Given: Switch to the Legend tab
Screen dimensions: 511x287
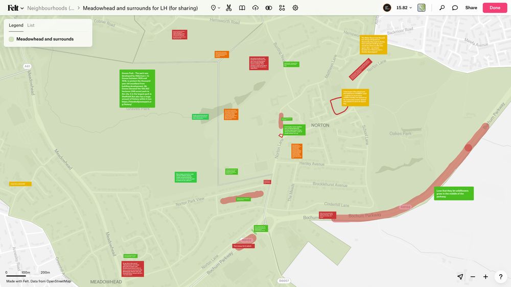Looking at the screenshot, I should 16,25.
